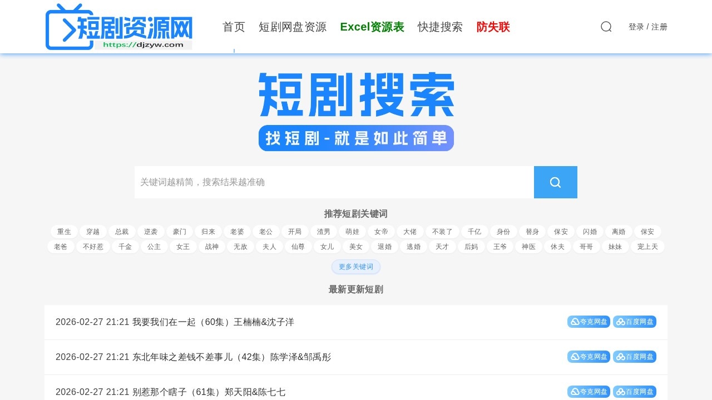Select the 穿越 keyword tag
The height and width of the screenshot is (400, 712).
pos(93,232)
